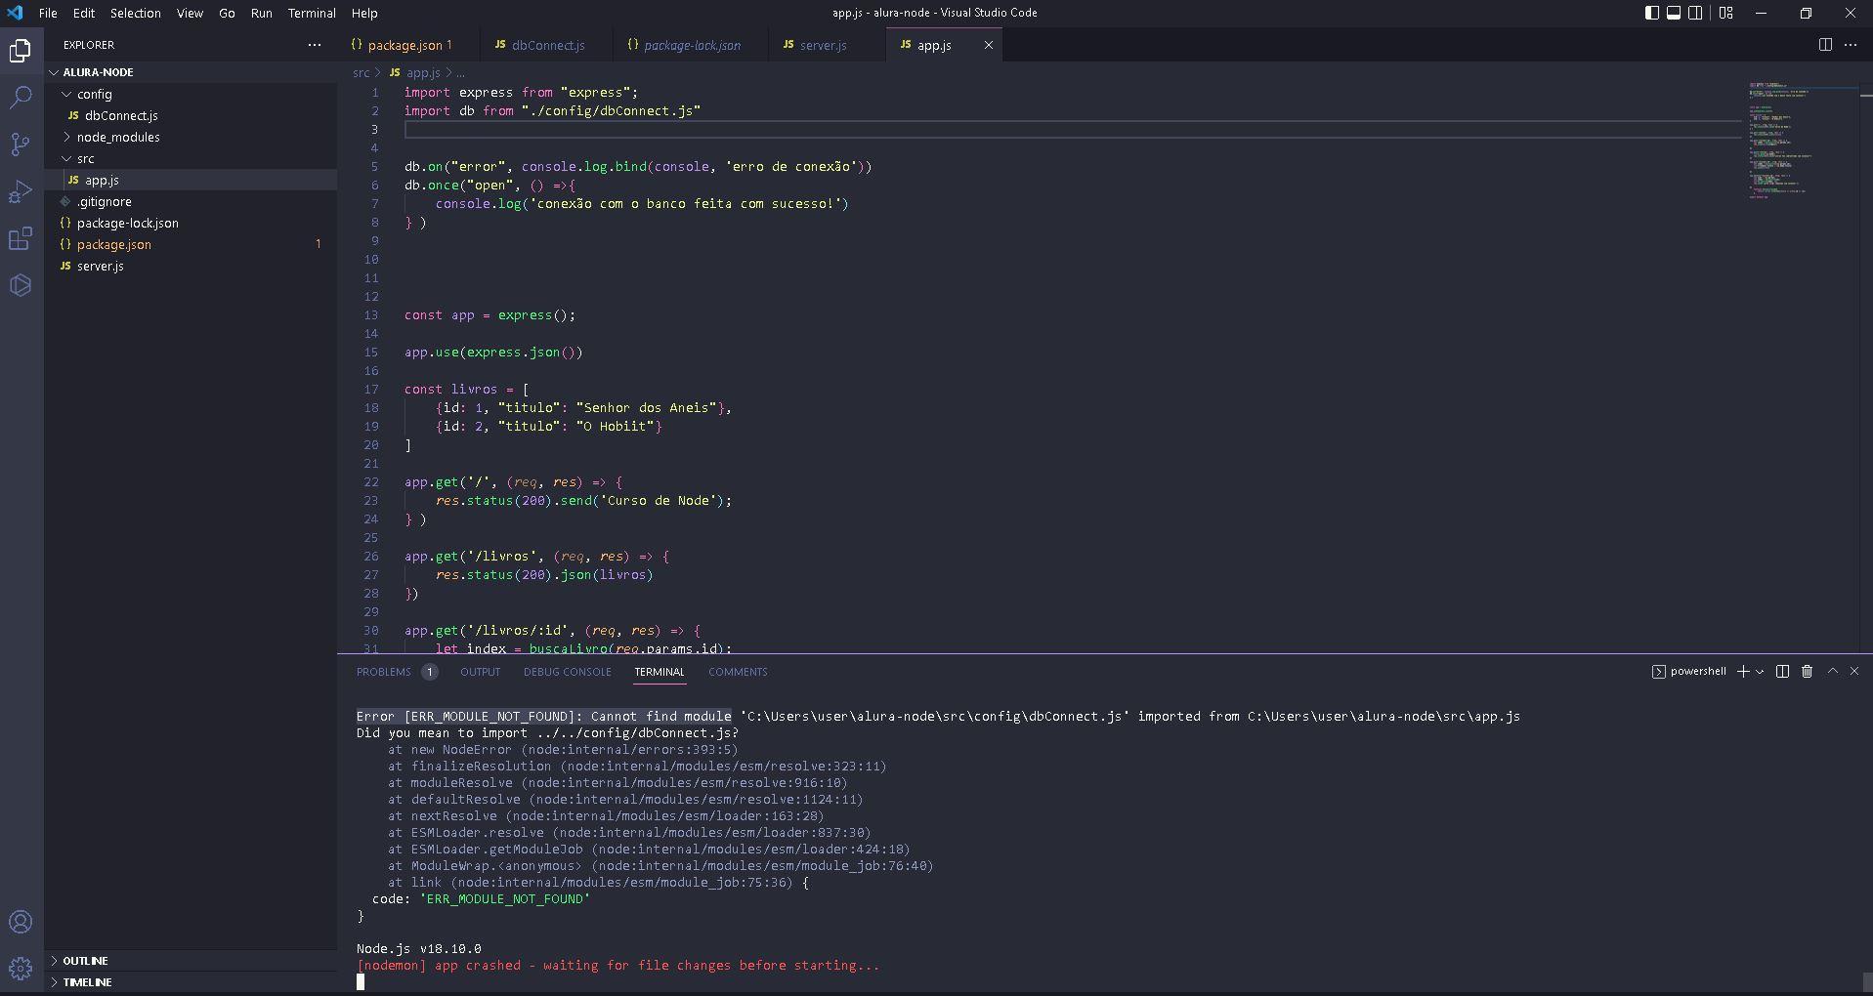Click the VS Code logo icon

[15, 13]
